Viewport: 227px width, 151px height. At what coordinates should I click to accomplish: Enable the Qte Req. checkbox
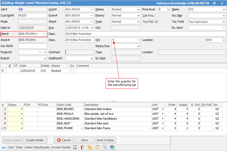(157, 15)
